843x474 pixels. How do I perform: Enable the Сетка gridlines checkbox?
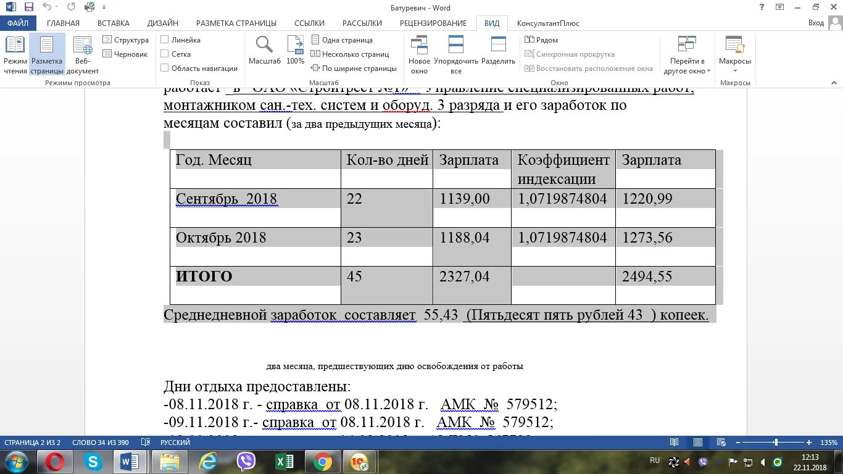[165, 54]
